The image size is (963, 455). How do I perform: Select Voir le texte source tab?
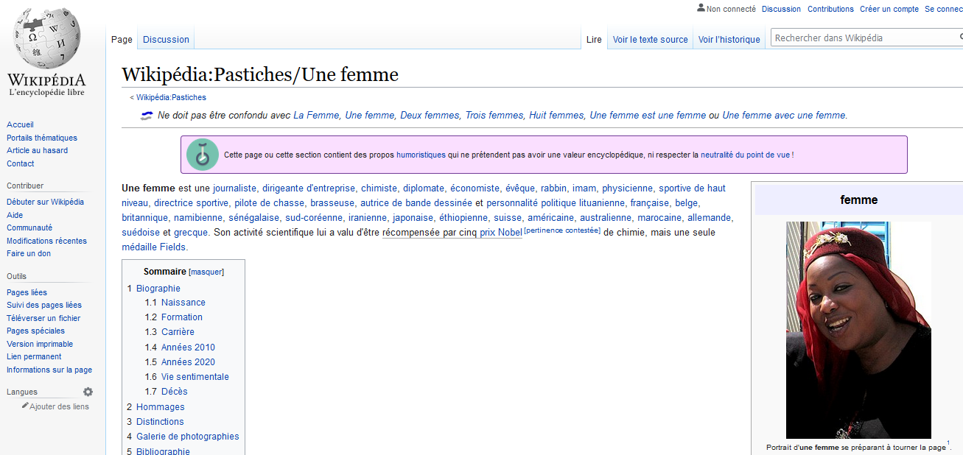pos(650,40)
